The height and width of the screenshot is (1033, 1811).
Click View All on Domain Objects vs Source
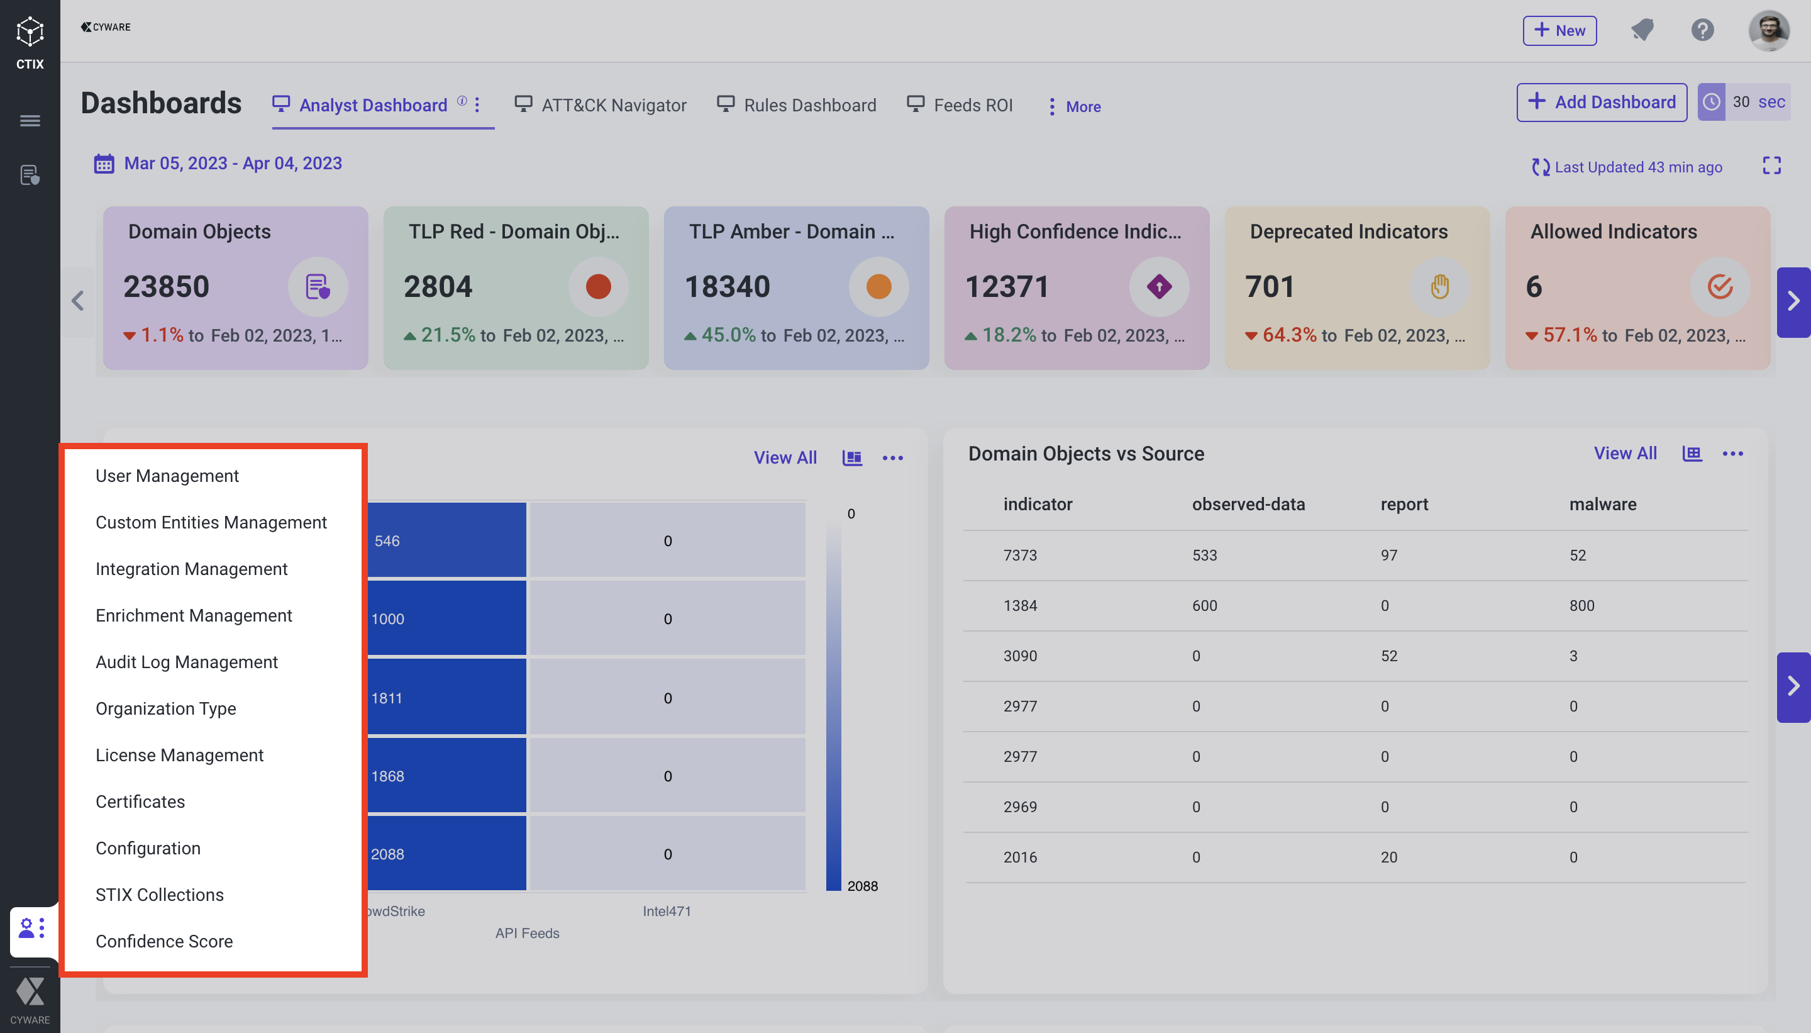(x=1624, y=454)
